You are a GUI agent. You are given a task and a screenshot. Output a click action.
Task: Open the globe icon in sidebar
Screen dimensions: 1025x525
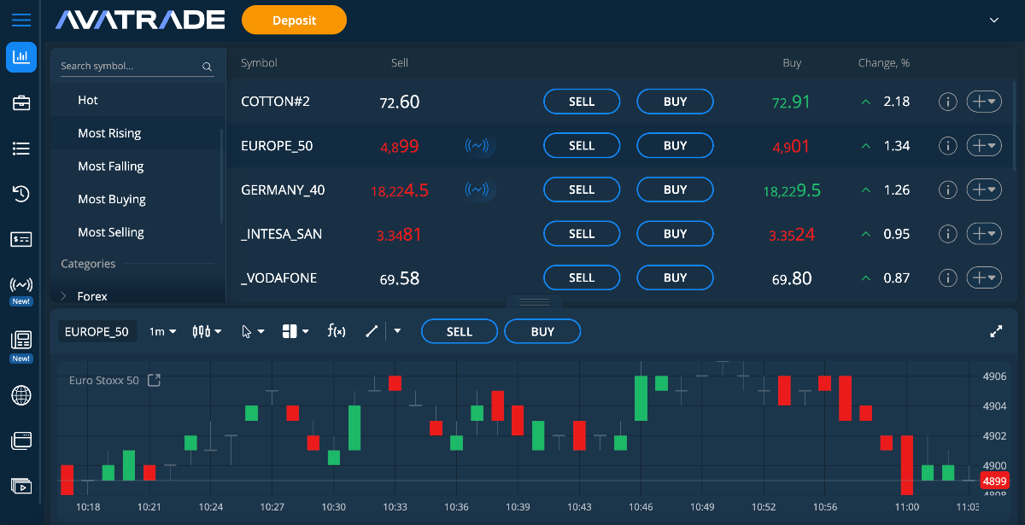point(20,395)
